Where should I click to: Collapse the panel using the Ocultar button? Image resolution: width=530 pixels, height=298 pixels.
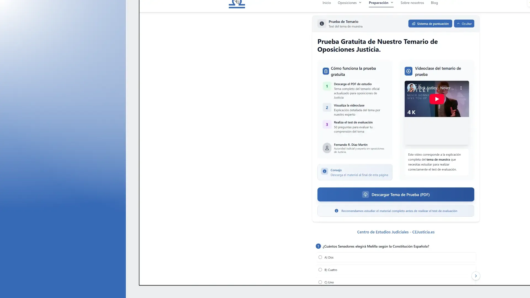[x=464, y=23]
